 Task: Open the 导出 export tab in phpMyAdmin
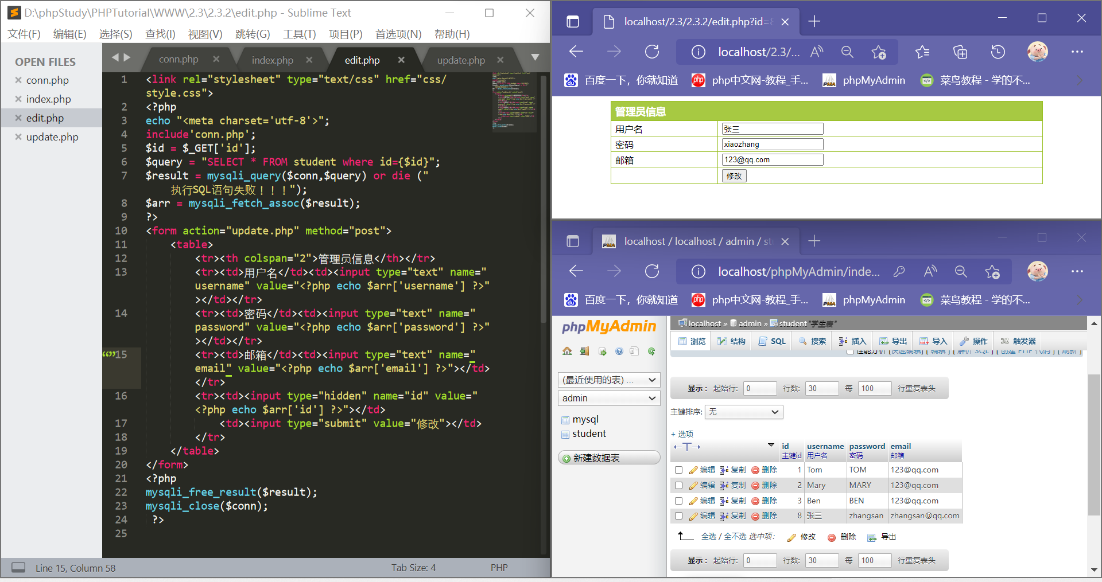(893, 341)
